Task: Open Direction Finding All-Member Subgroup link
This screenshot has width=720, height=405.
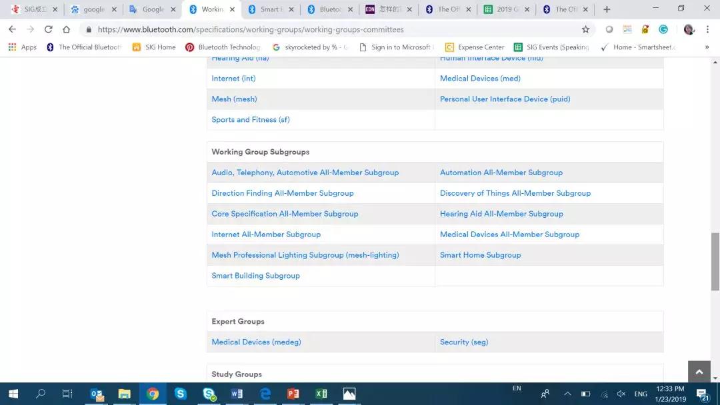Action: click(282, 193)
